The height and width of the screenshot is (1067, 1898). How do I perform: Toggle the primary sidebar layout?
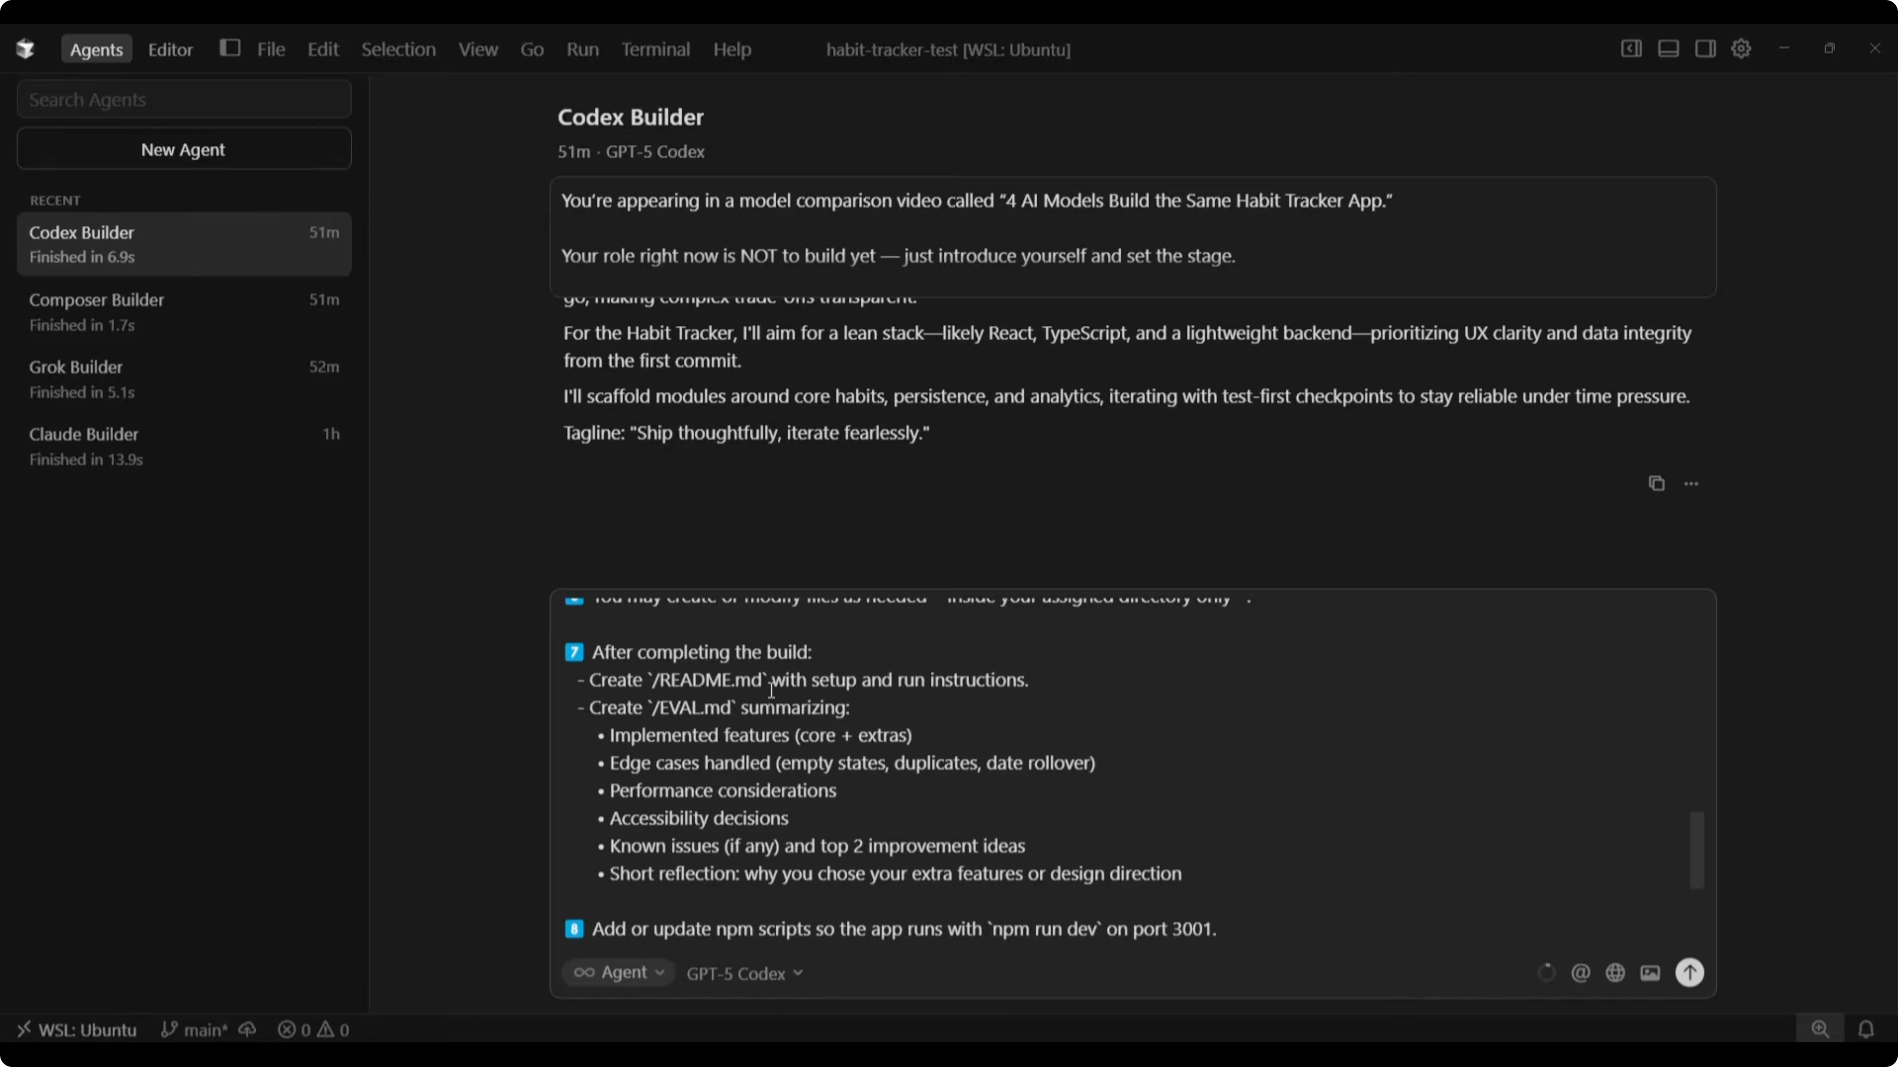[1631, 48]
